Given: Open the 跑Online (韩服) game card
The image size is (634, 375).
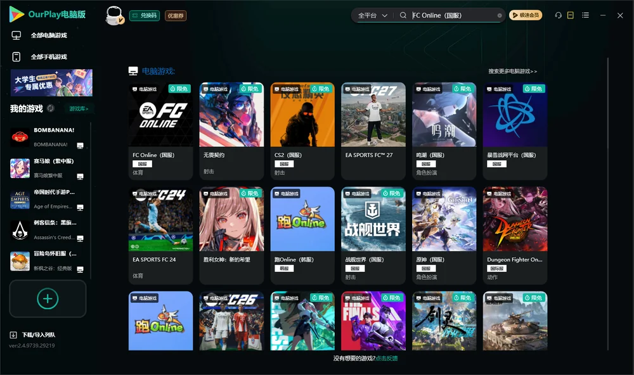Looking at the screenshot, I should [x=302, y=236].
